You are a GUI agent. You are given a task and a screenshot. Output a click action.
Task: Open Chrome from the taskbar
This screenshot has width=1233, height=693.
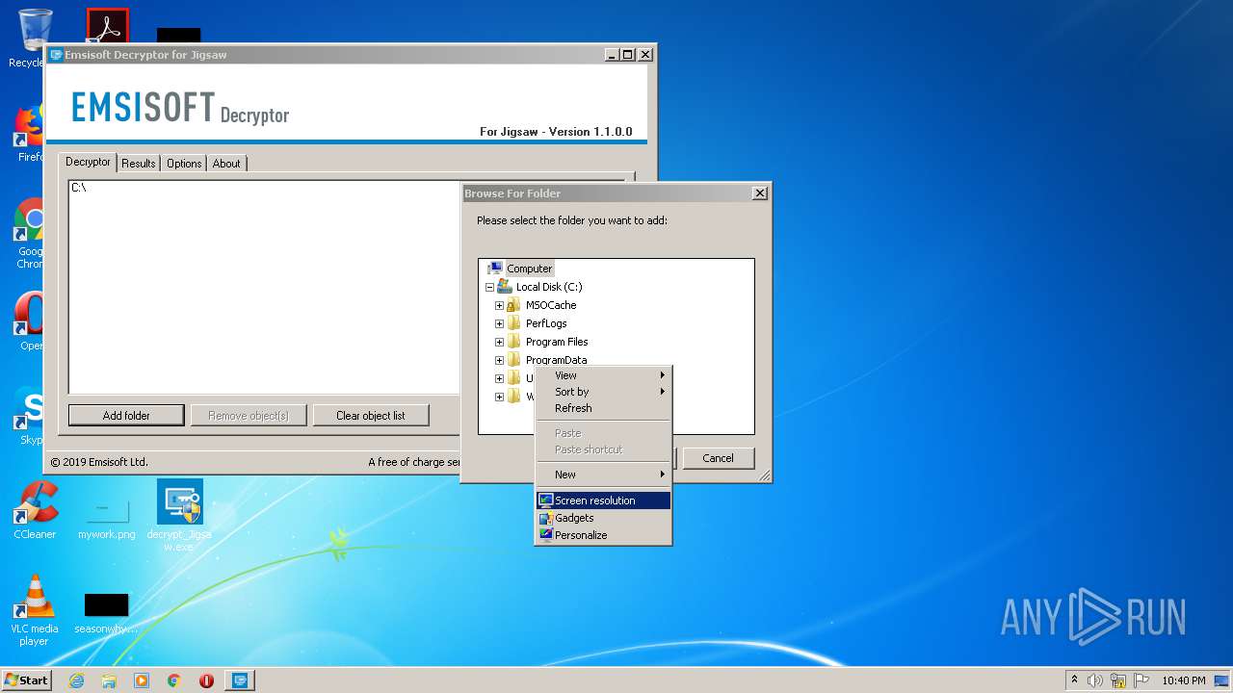click(174, 680)
